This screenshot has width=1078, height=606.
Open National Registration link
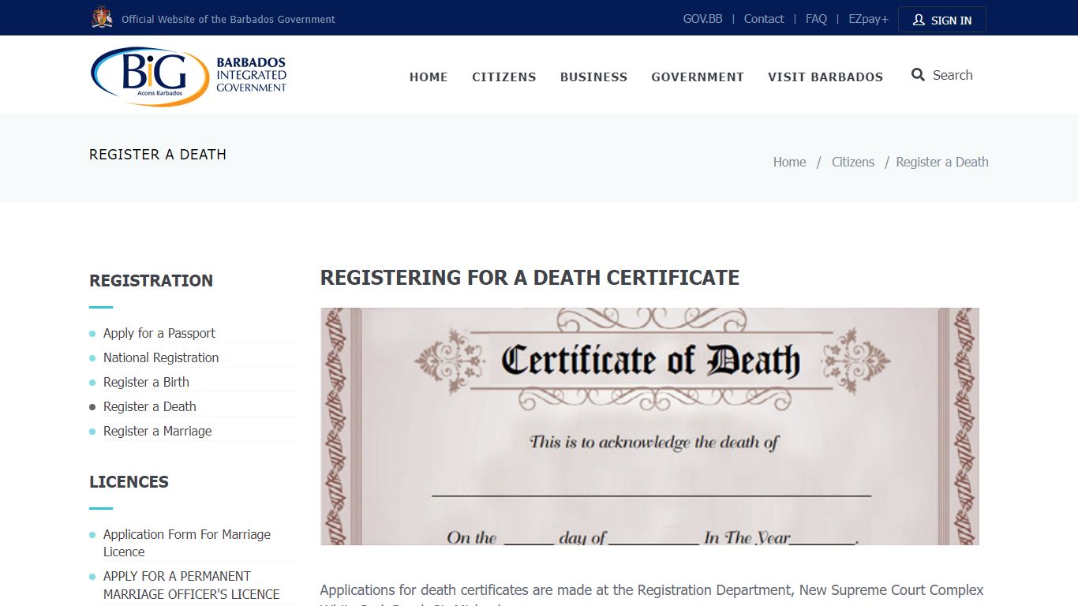coord(161,357)
